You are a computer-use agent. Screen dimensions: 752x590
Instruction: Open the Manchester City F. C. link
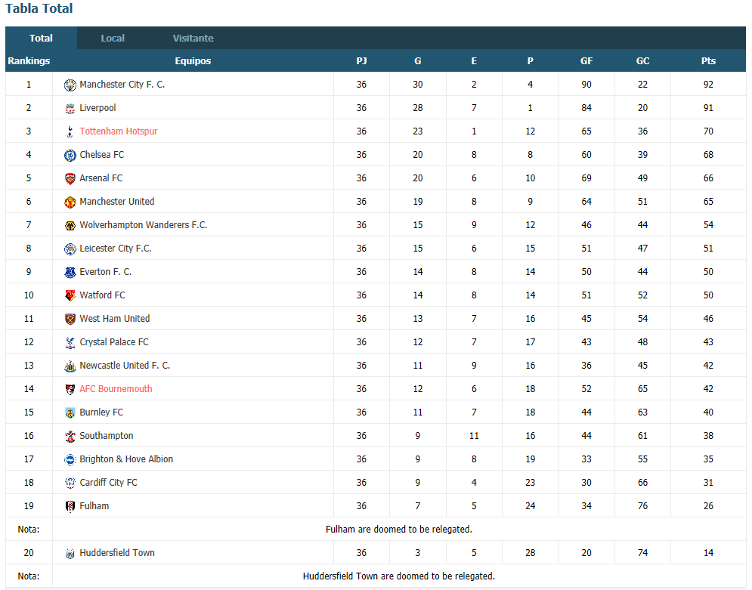pyautogui.click(x=122, y=85)
